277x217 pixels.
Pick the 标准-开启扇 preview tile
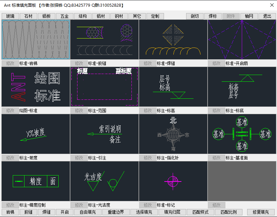click(242, 40)
